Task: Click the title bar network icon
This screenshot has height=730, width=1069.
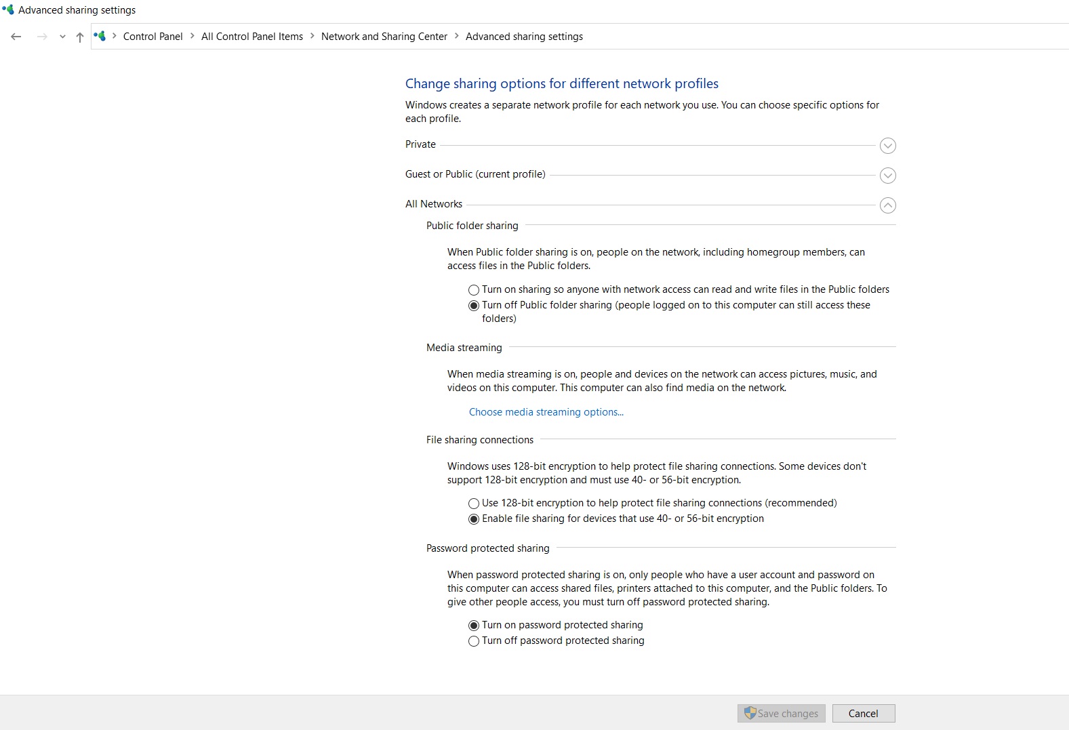Action: pos(8,9)
